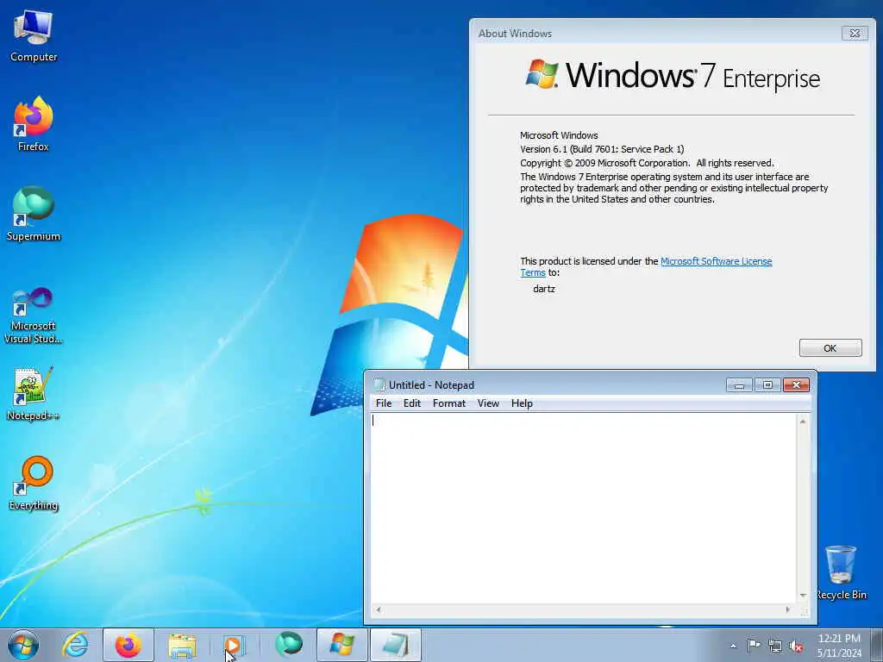Viewport: 883px width, 662px height.
Task: Select the Microsoft Visual Studio desktop shortcut
Action: pyautogui.click(x=34, y=315)
